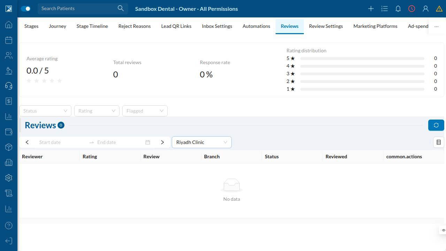
Task: Refresh the reviews list
Action: tap(436, 125)
